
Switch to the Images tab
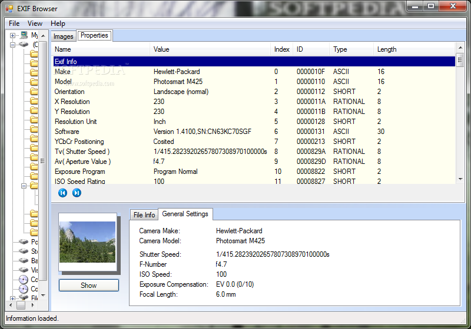(x=63, y=36)
